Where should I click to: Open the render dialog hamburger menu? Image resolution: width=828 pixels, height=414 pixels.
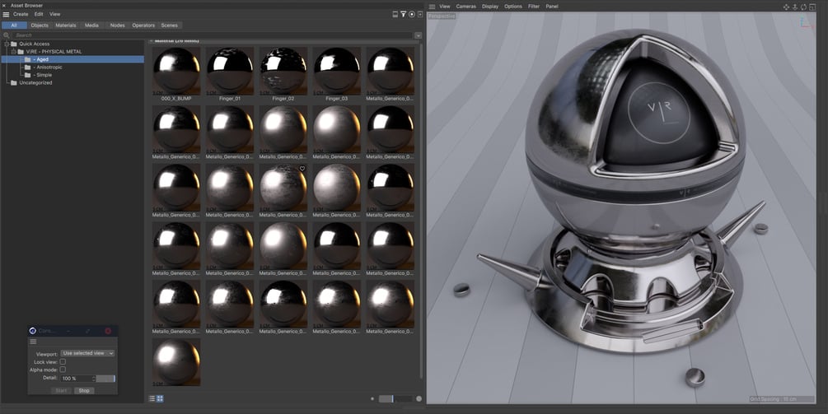pyautogui.click(x=33, y=342)
